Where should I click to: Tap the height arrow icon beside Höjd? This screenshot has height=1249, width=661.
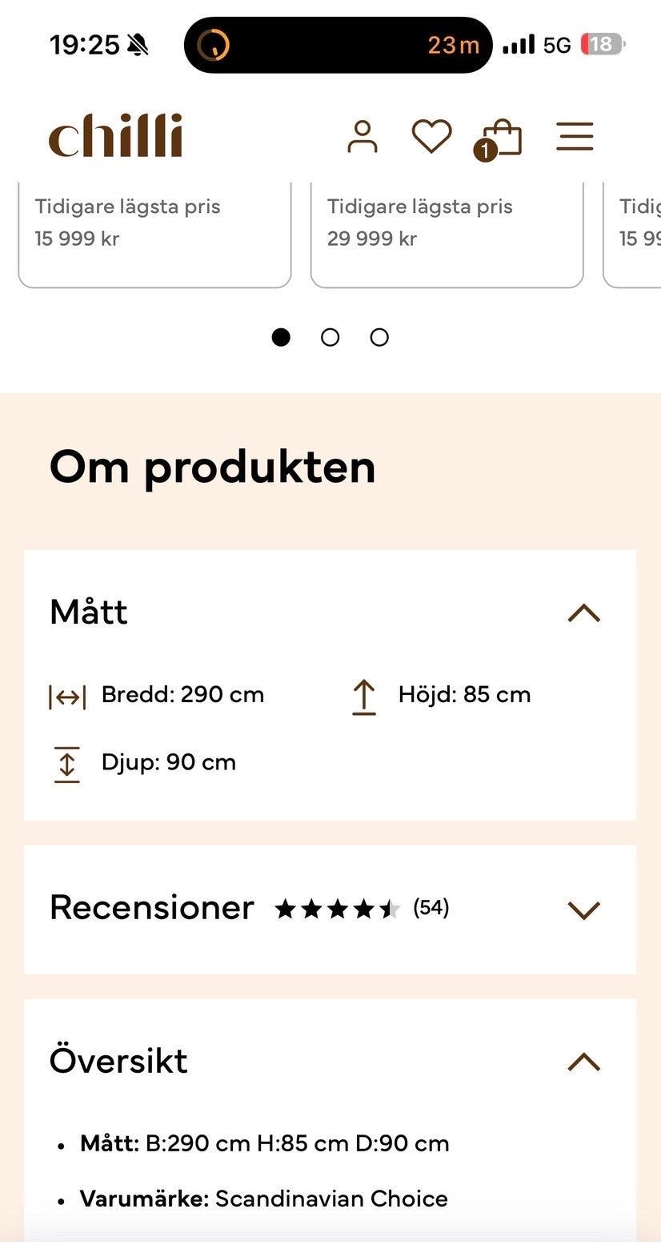click(364, 696)
